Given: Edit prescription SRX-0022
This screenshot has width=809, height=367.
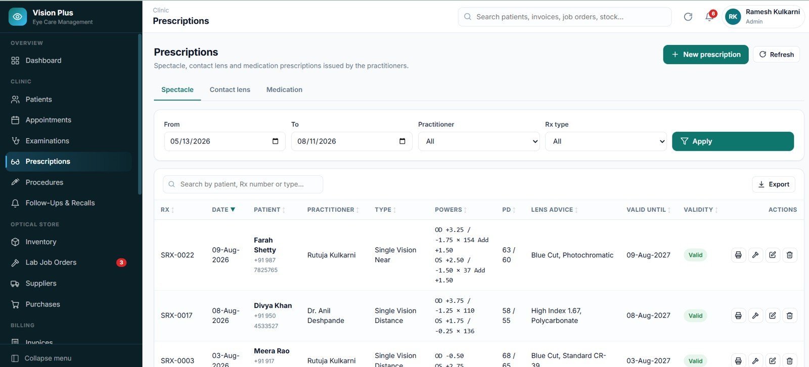Looking at the screenshot, I should click(x=773, y=255).
